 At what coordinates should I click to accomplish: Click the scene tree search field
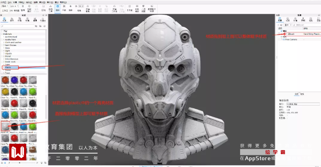(307, 25)
